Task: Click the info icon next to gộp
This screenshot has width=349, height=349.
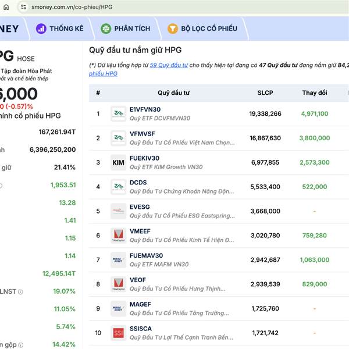Action: (20, 345)
